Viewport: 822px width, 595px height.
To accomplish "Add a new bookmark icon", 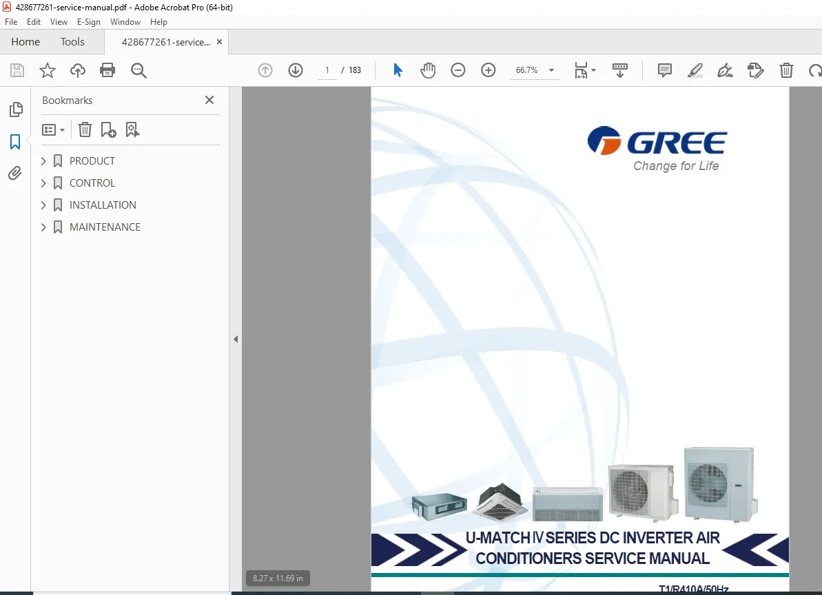I will coord(108,129).
